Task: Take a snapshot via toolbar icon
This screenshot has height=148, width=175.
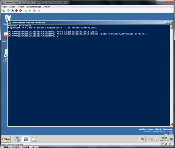Action: pos(34,11)
